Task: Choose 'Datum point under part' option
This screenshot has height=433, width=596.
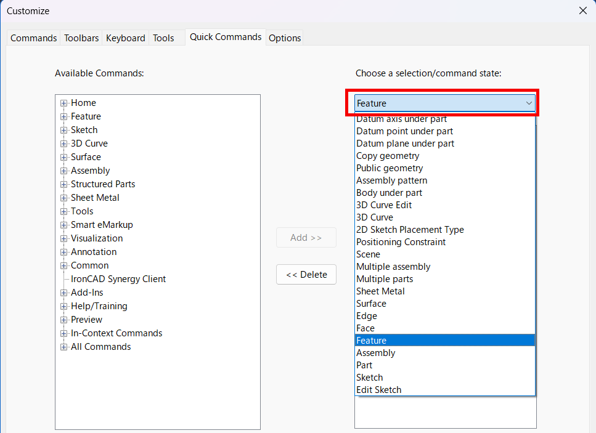Action: click(x=445, y=131)
